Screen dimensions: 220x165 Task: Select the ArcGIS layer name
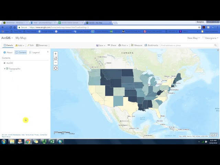coord(10,63)
